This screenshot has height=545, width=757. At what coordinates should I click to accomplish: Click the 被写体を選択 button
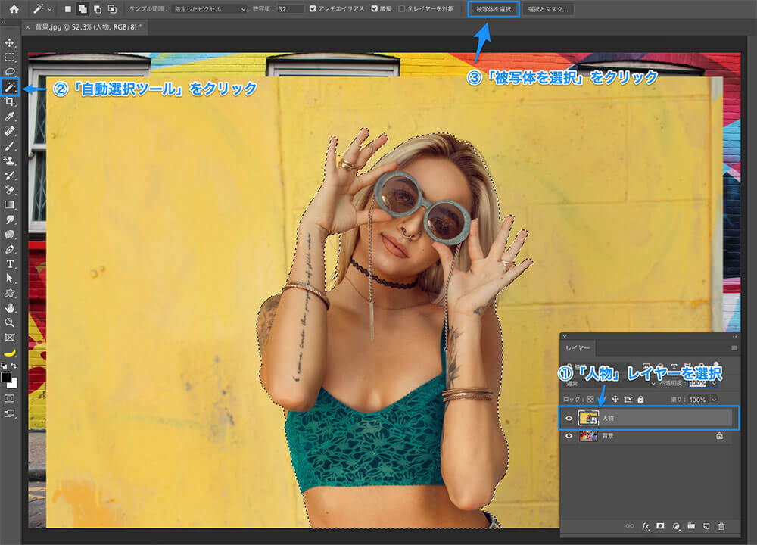click(x=494, y=8)
